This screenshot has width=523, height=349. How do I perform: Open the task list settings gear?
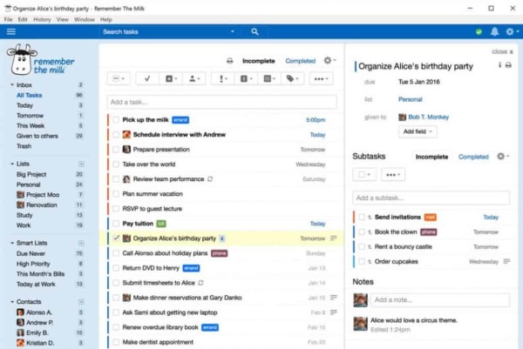pyautogui.click(x=328, y=60)
